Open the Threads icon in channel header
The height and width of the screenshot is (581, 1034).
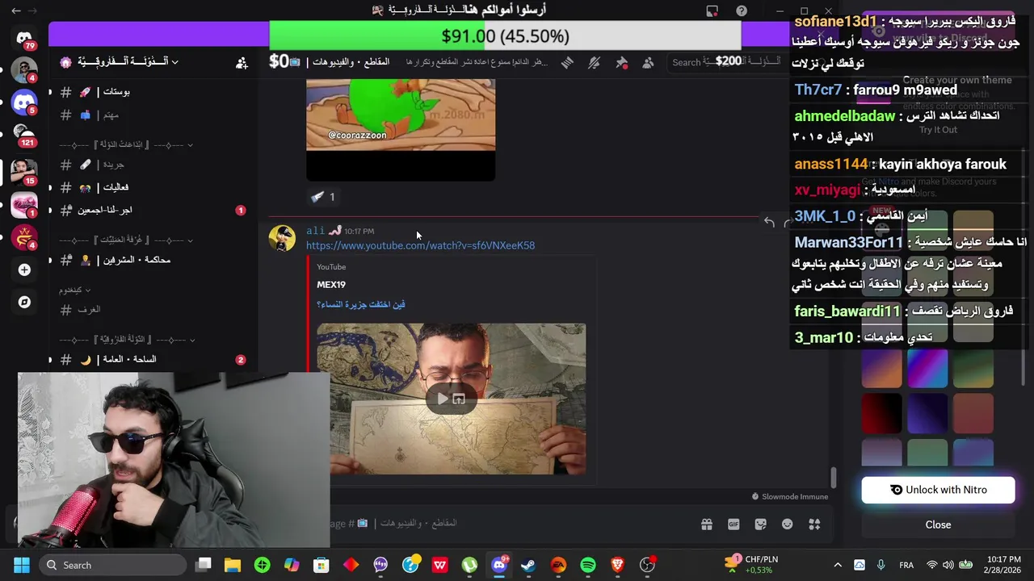point(567,62)
